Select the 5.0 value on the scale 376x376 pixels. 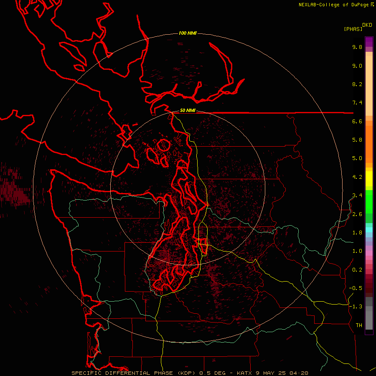357,158
